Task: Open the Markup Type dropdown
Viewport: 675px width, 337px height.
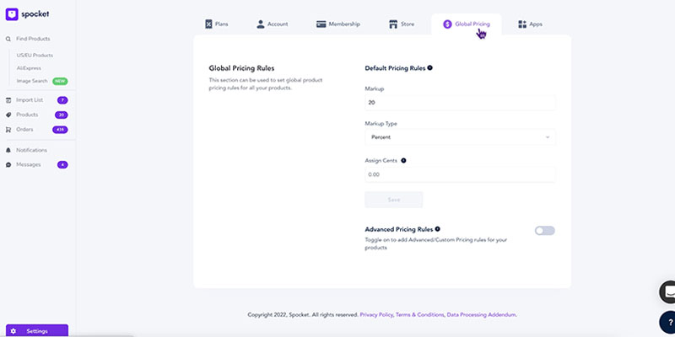Action: [x=460, y=136]
